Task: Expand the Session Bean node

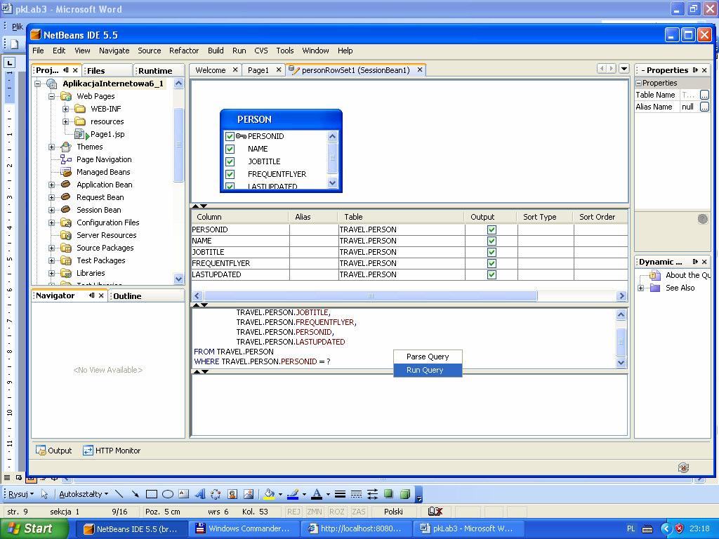Action: pyautogui.click(x=51, y=210)
